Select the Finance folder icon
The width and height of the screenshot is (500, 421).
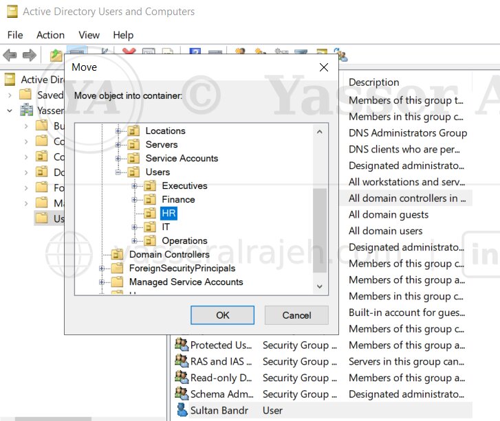(x=150, y=199)
